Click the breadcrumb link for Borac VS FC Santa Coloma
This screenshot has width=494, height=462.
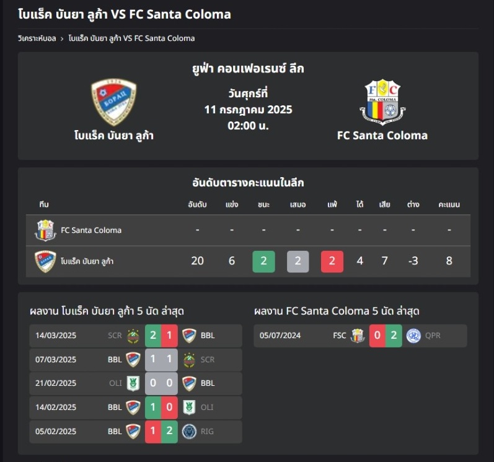[x=131, y=38]
